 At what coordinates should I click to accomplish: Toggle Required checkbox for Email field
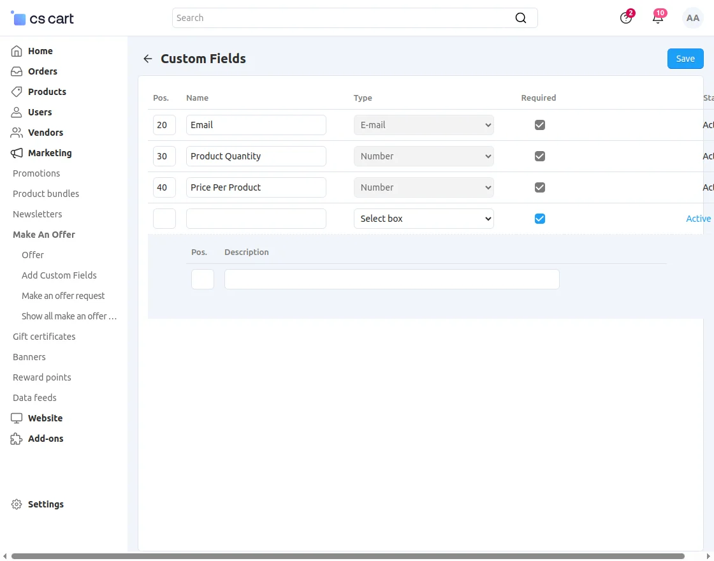point(540,125)
